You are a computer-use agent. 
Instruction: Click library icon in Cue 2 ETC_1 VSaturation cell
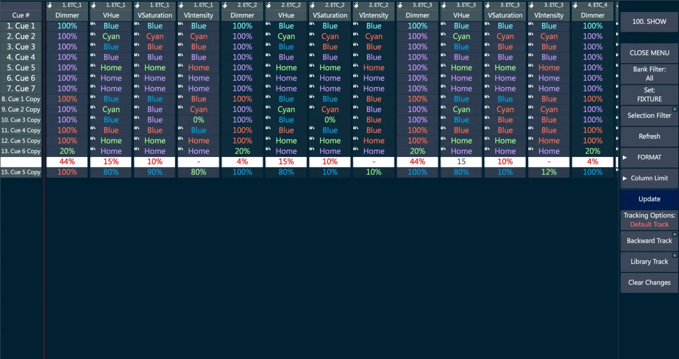pyautogui.click(x=137, y=34)
